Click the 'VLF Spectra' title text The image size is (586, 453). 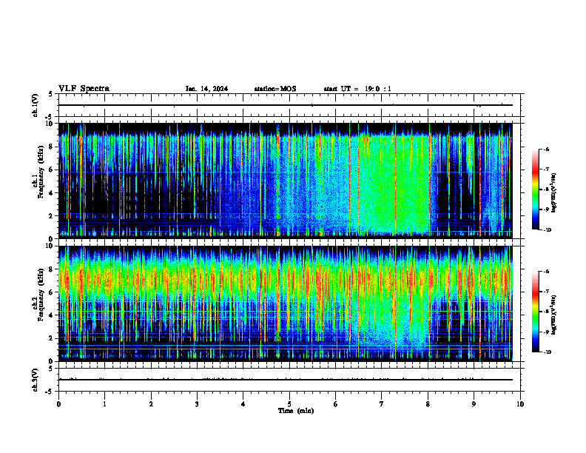(84, 89)
